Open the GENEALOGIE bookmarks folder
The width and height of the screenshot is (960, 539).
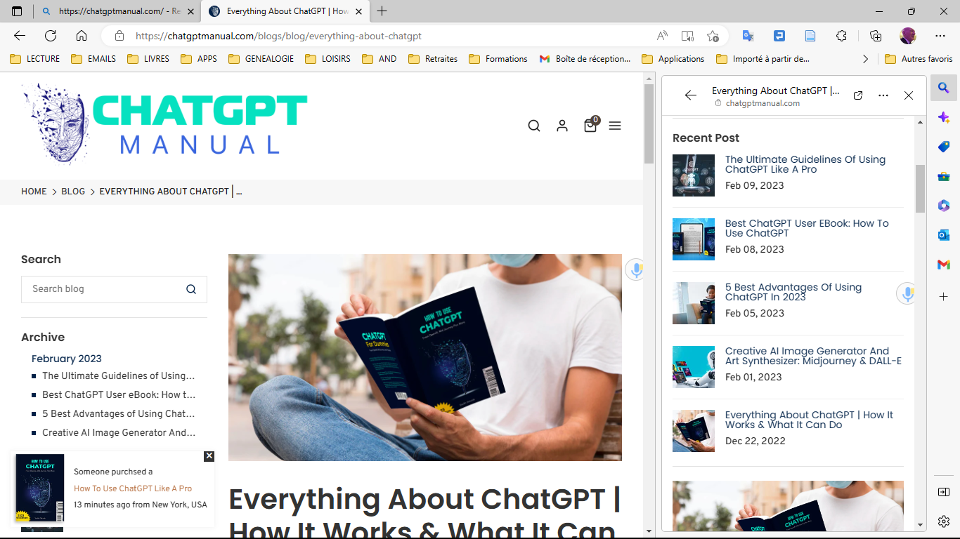261,59
